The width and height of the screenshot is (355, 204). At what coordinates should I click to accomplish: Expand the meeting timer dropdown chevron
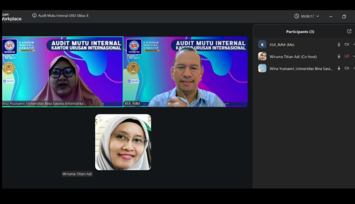tap(318, 16)
